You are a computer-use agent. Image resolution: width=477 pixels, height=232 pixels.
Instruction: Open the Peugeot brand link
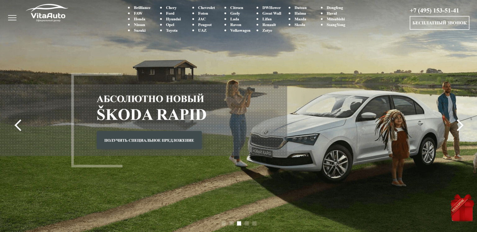(x=205, y=25)
